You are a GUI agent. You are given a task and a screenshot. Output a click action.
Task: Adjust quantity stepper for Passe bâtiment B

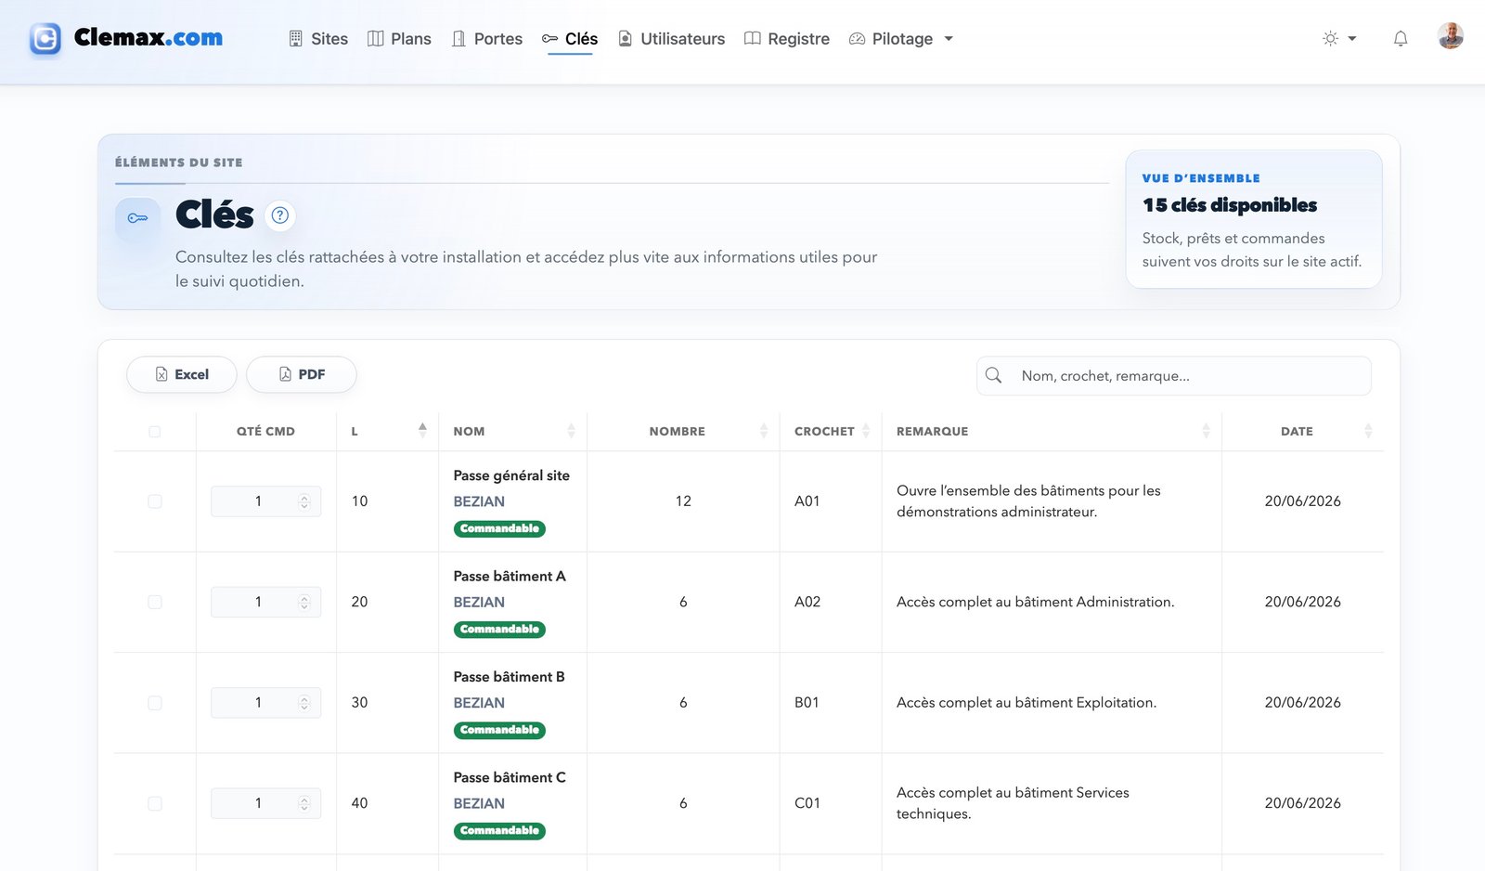click(303, 703)
